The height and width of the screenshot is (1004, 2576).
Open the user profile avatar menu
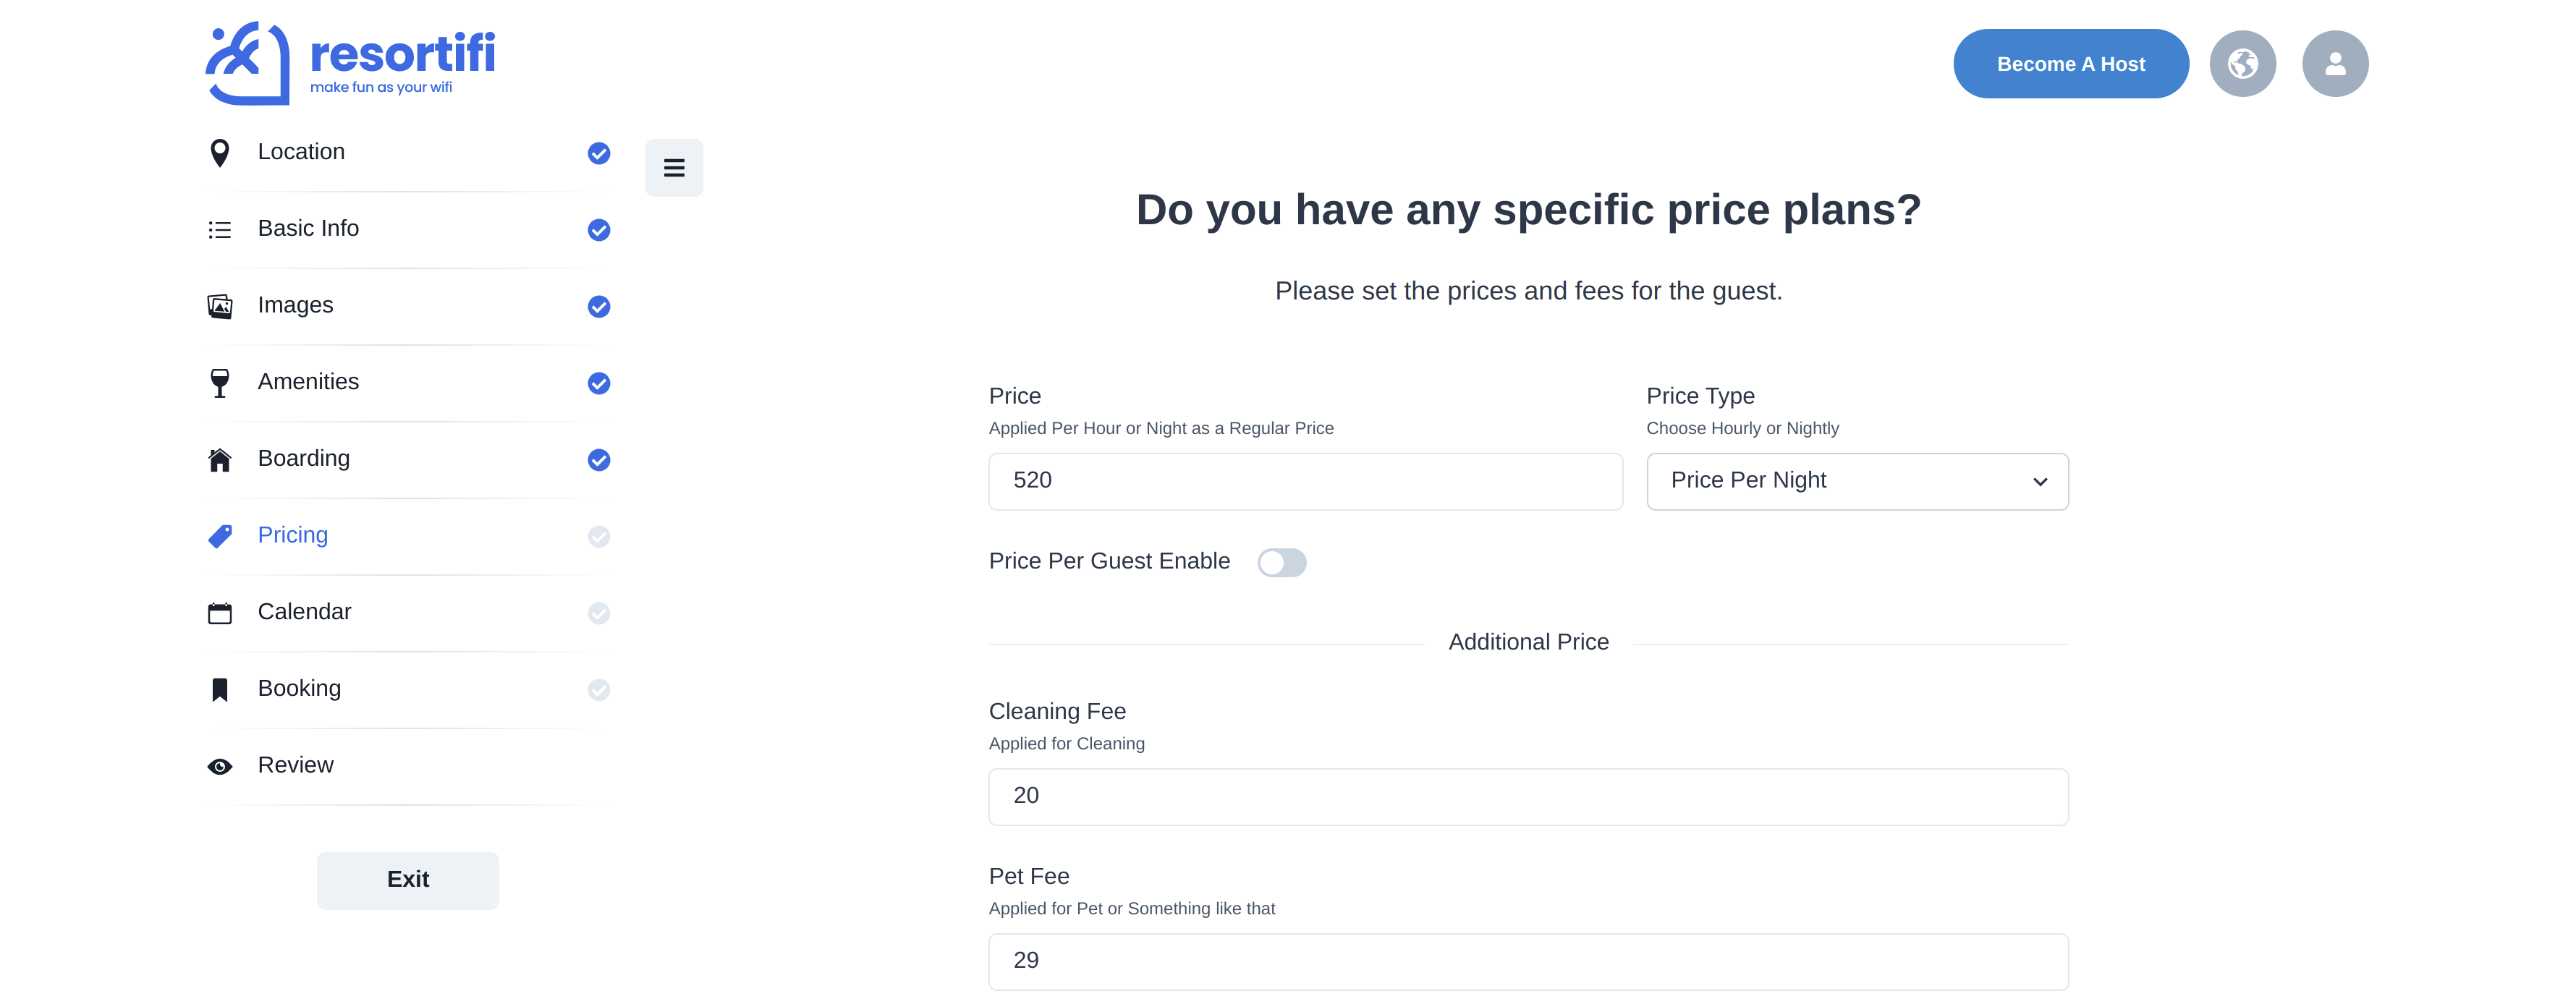[2334, 64]
